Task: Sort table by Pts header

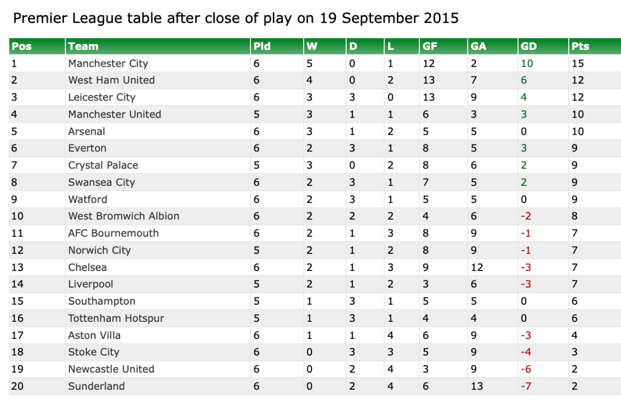Action: coord(581,46)
